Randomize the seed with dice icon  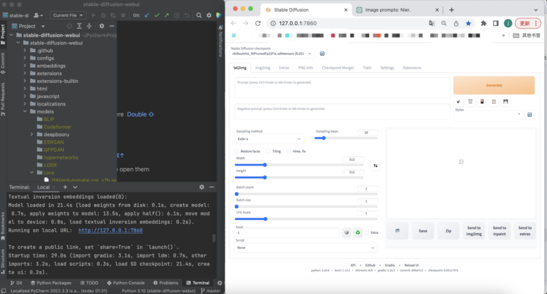tap(346, 233)
